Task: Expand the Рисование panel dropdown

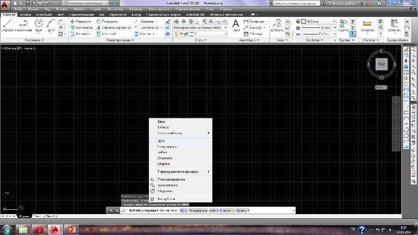Action: click(x=34, y=40)
